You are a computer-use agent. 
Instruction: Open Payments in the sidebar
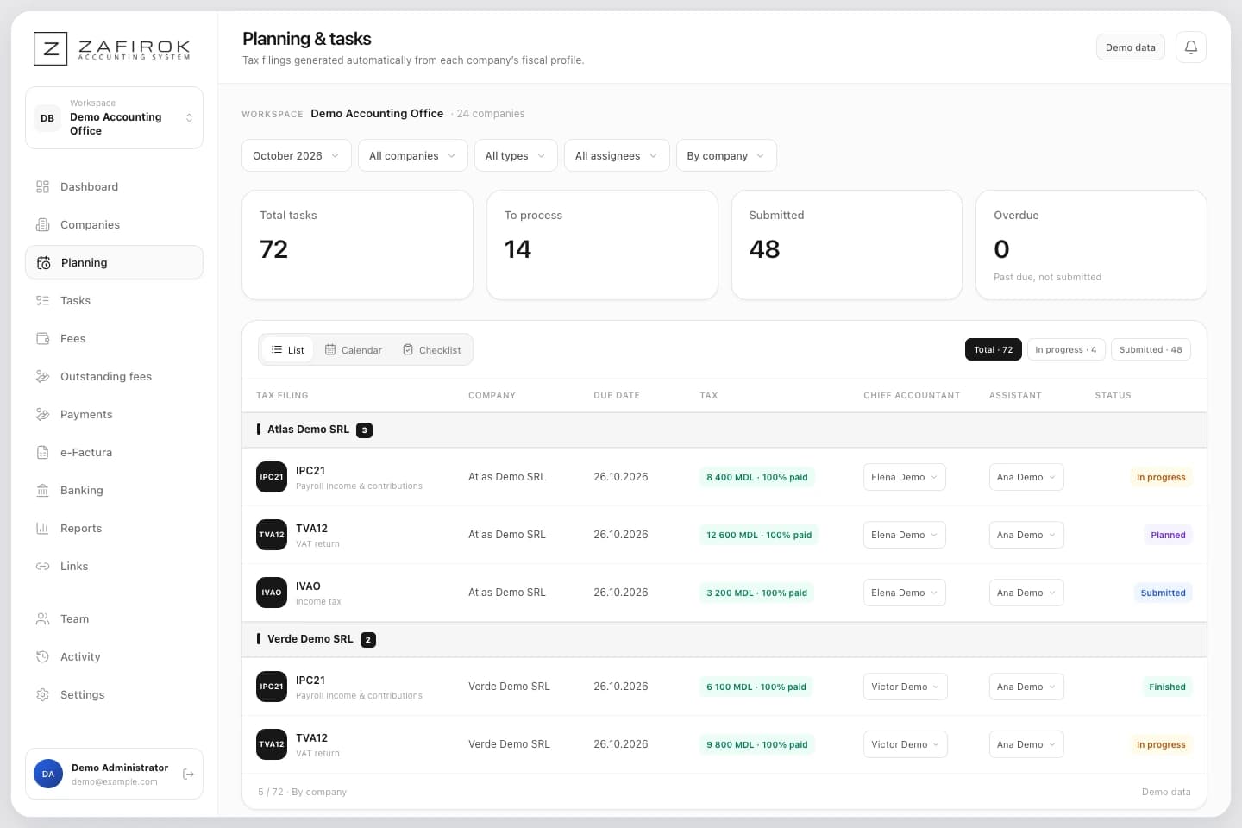(x=115, y=415)
